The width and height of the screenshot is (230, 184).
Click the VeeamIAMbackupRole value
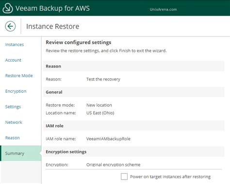pyautogui.click(x=108, y=139)
